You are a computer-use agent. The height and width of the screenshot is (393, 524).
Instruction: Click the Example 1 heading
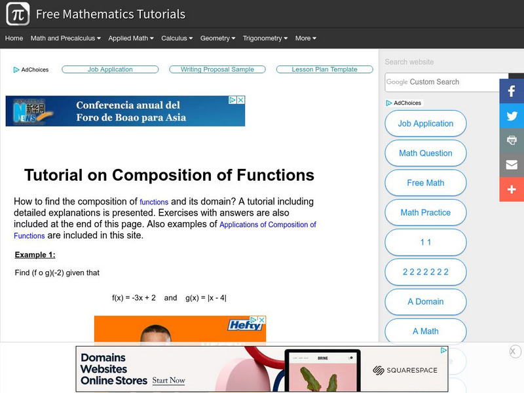coord(35,255)
